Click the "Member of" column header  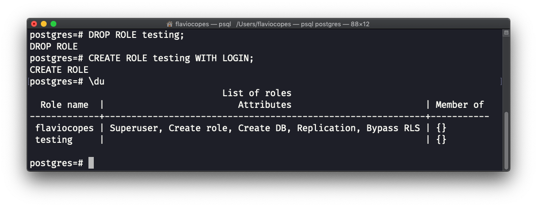[x=459, y=105]
